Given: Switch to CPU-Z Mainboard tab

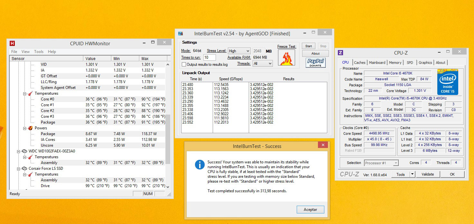Looking at the screenshot, I should (377, 63).
